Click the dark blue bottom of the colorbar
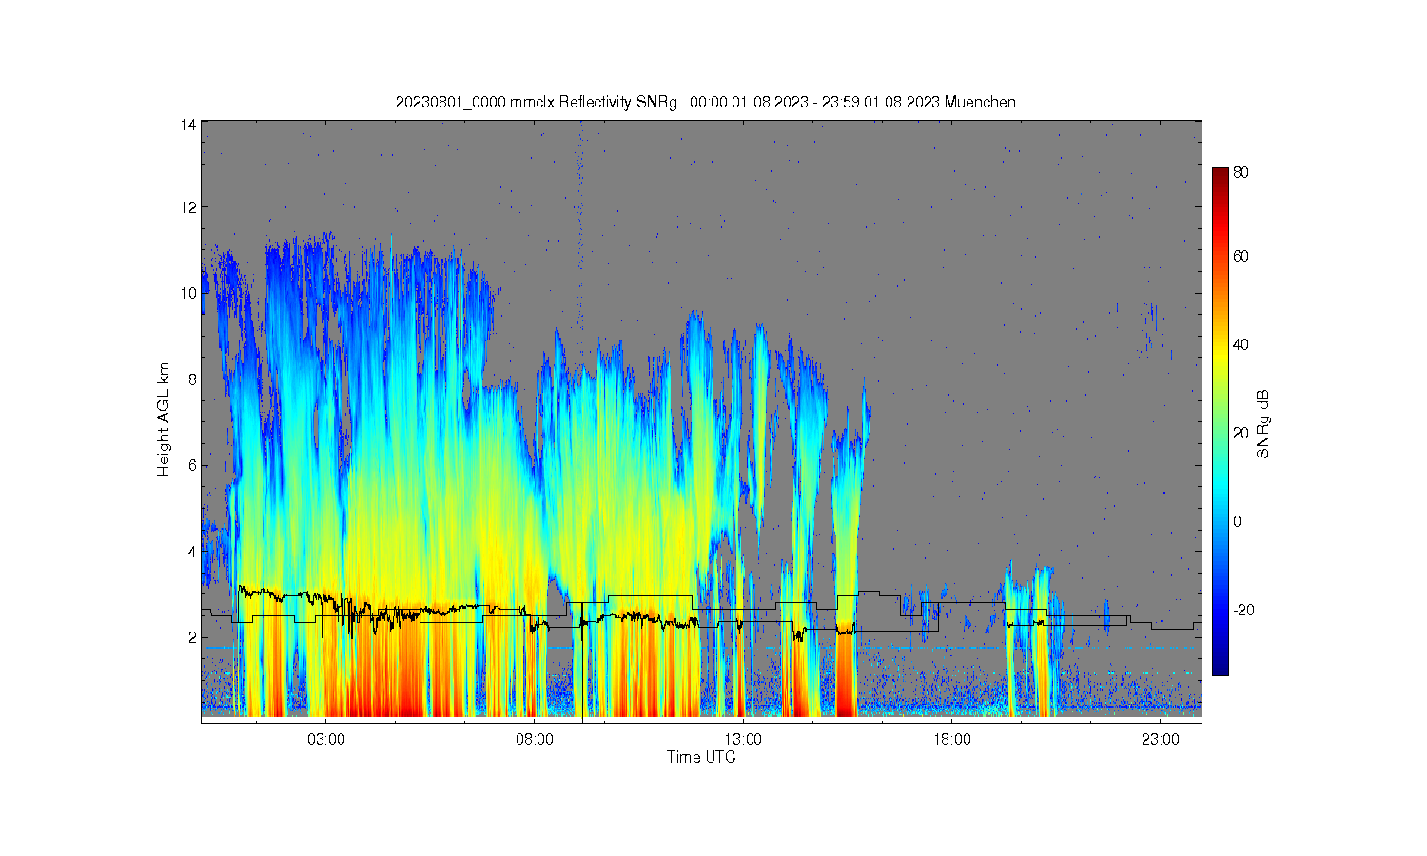1427x856 pixels. (1221, 668)
